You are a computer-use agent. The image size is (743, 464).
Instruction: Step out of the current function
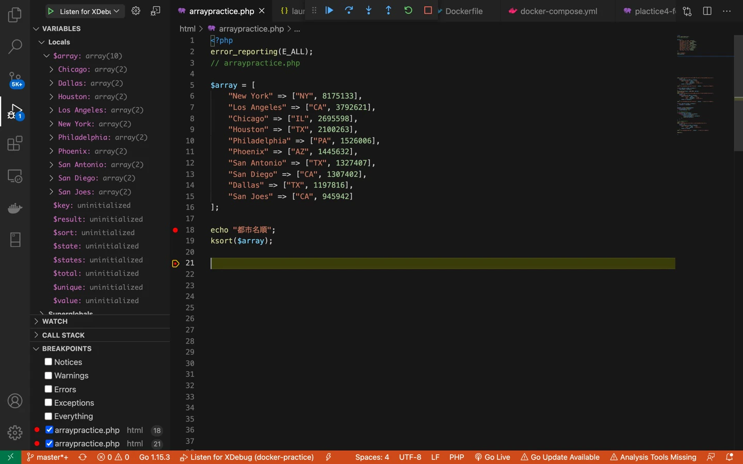(x=389, y=10)
